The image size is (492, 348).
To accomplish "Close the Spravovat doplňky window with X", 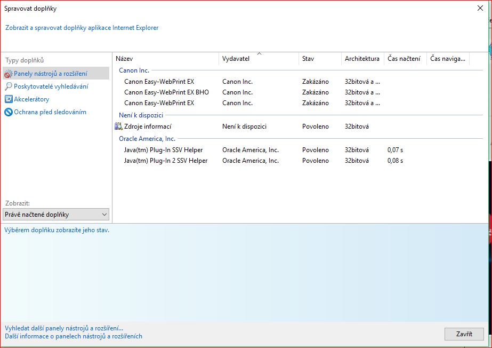I will (x=481, y=8).
